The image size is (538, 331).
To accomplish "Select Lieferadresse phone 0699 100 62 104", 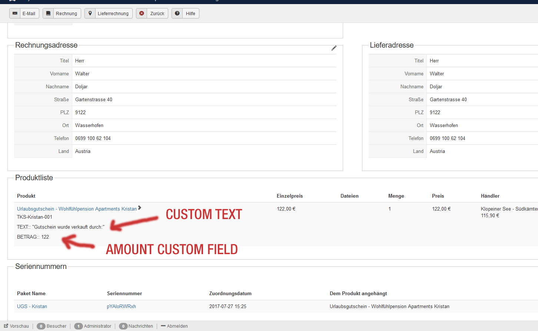I will (x=448, y=139).
